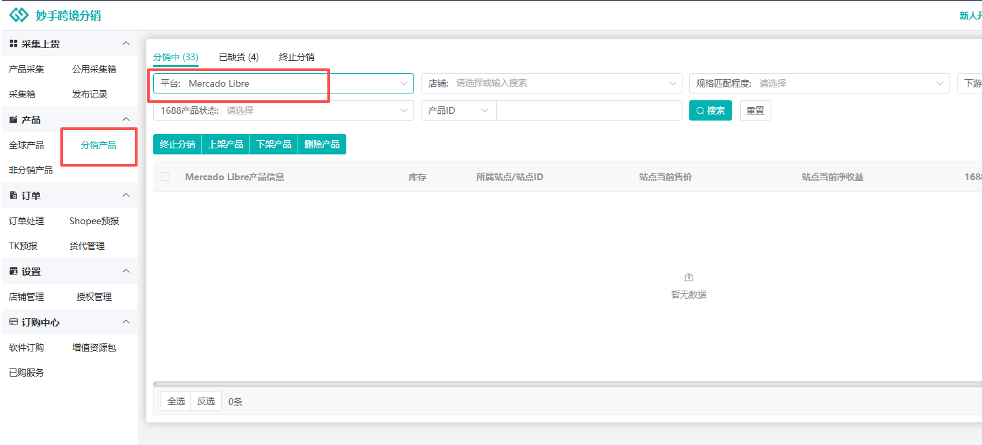Viewport: 982px width, 445px height.
Task: Click the 产品 section folder icon
Action: click(14, 120)
